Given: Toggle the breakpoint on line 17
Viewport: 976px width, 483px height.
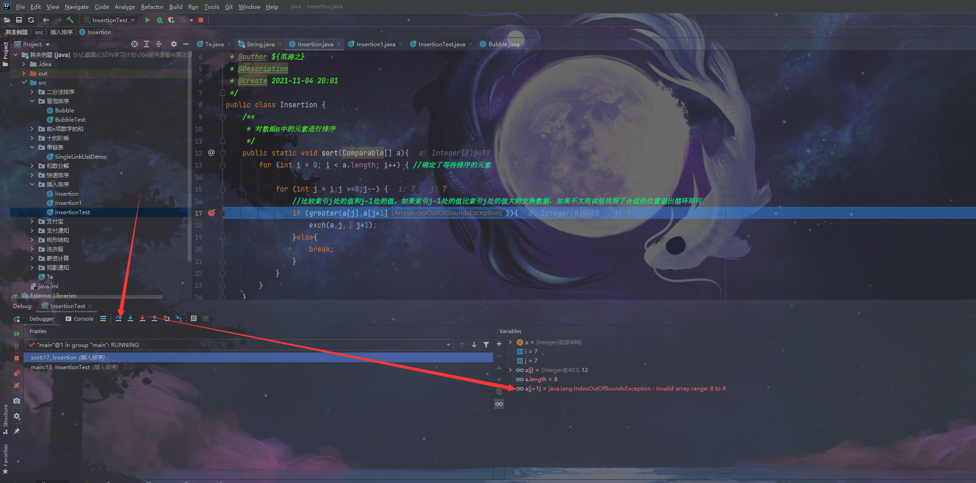Looking at the screenshot, I should coord(211,213).
